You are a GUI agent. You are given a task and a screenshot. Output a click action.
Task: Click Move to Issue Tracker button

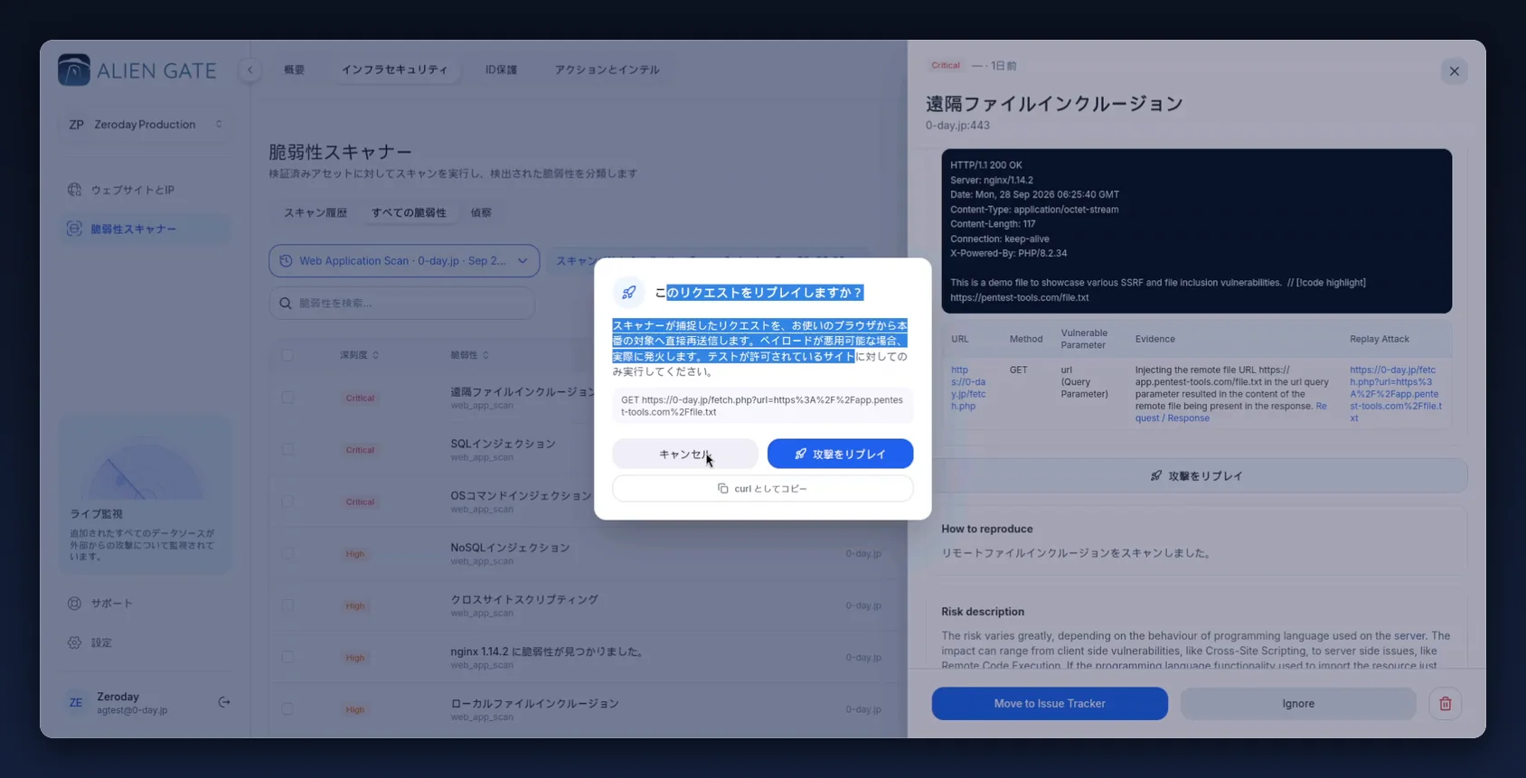pos(1050,704)
